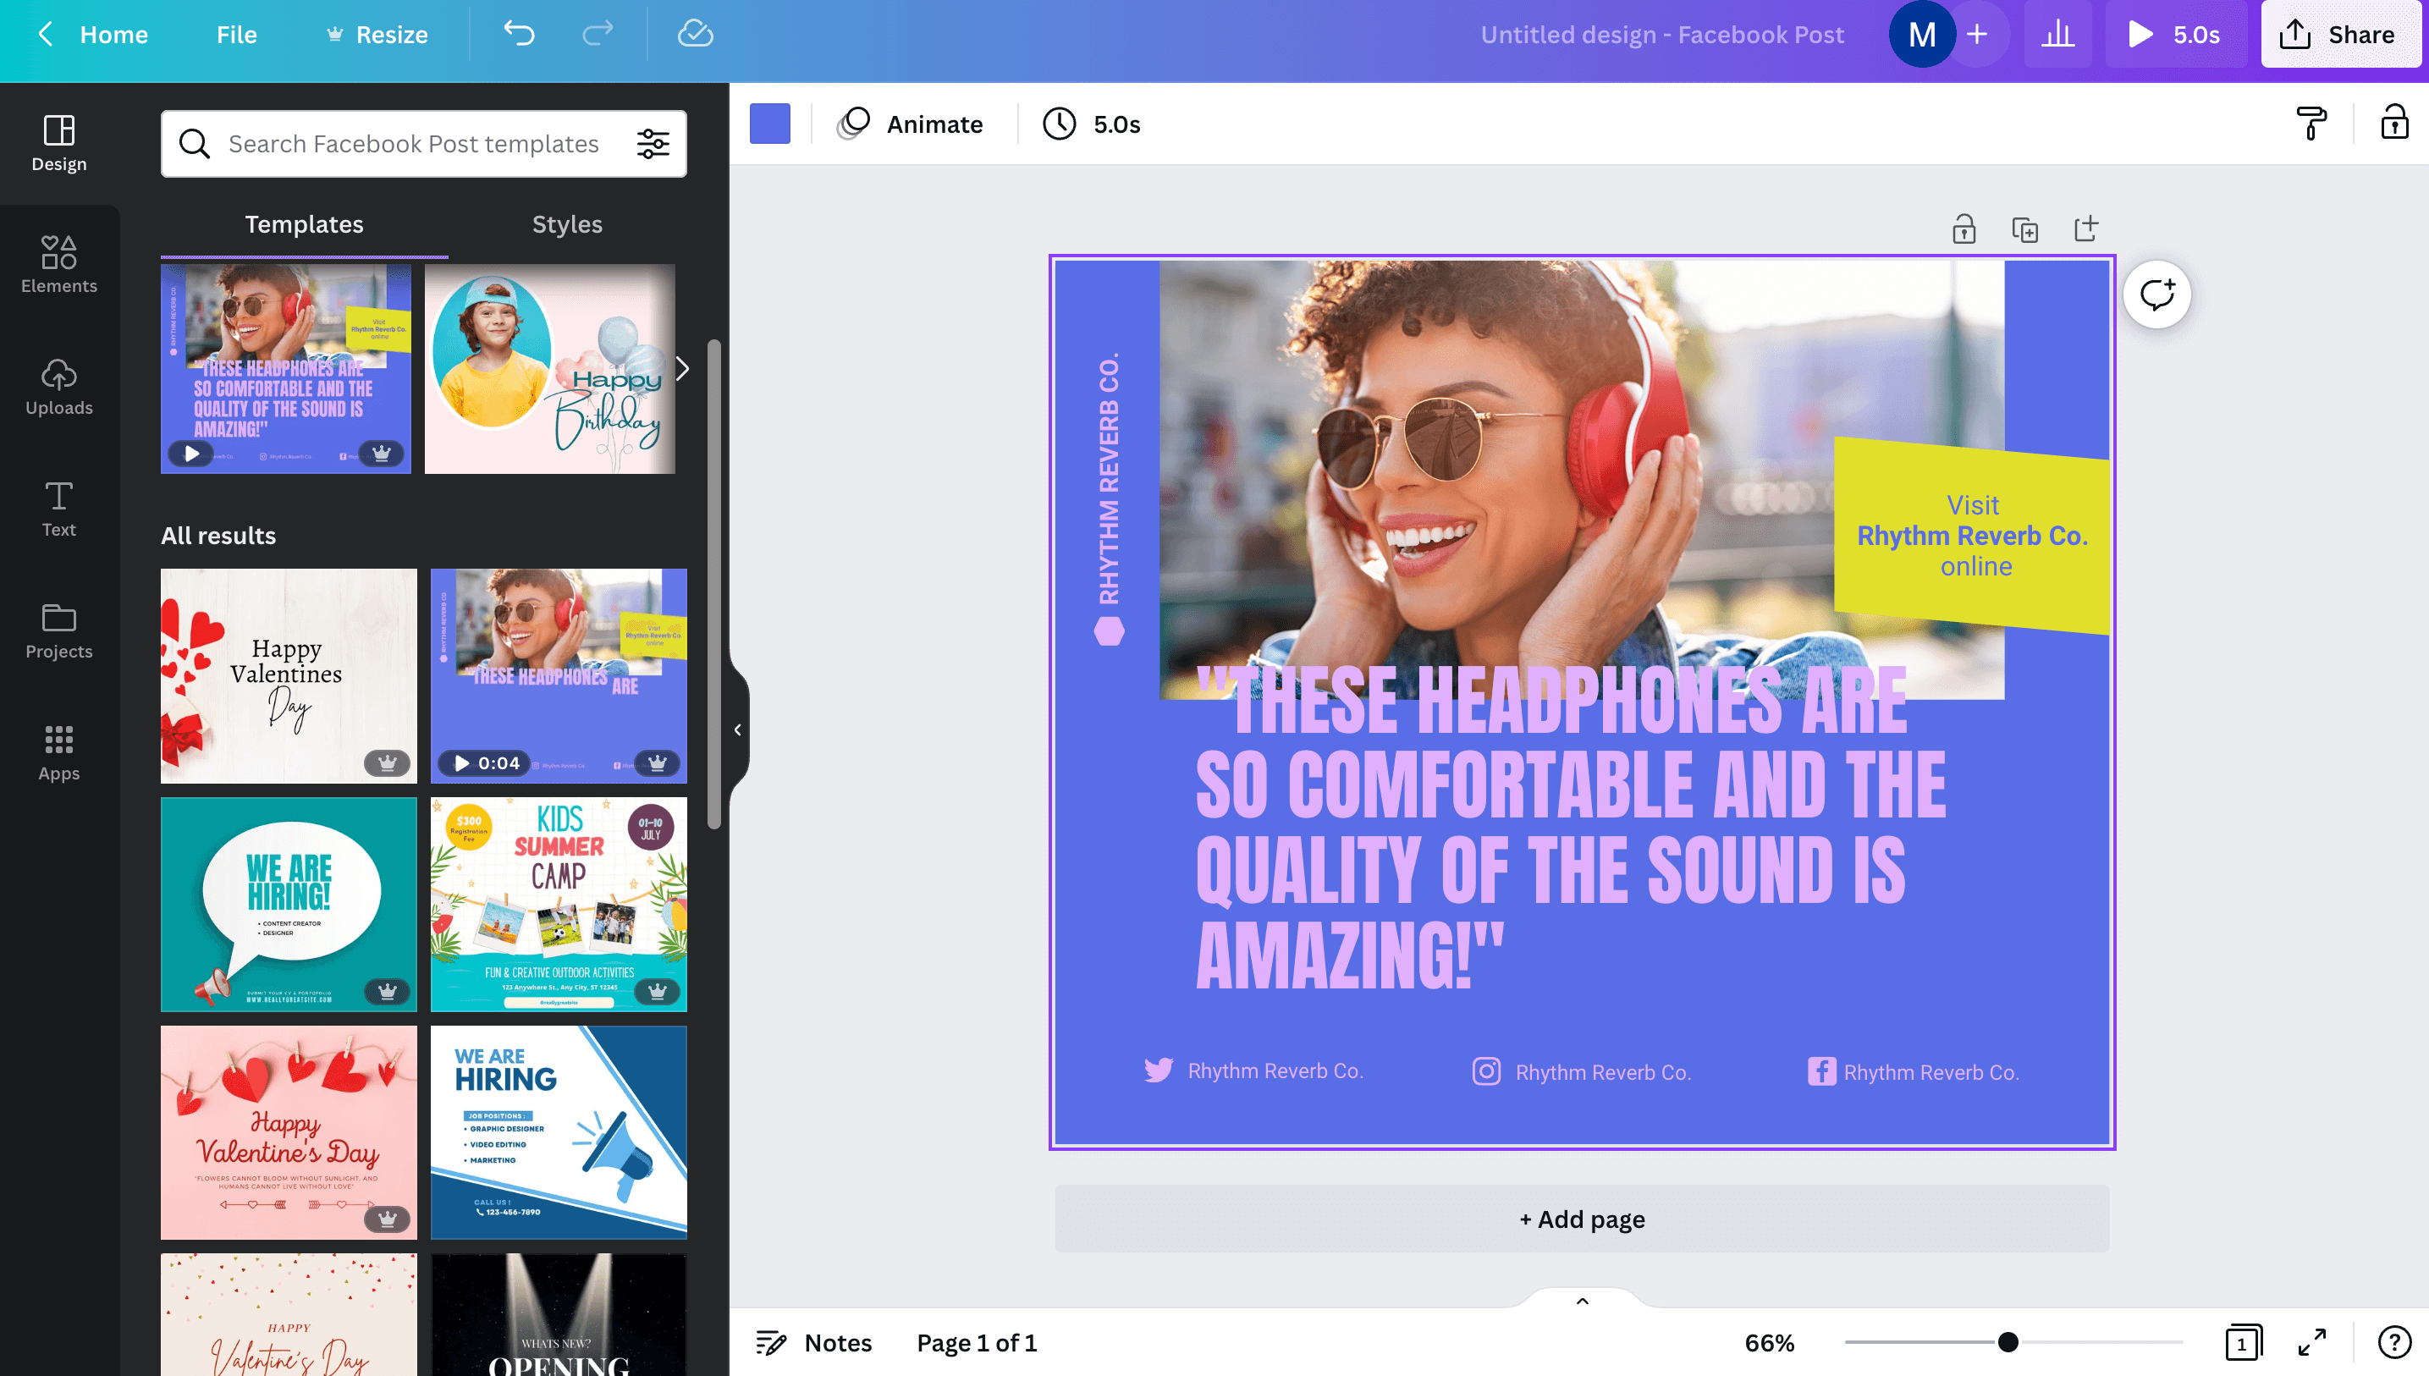Click the Uploads panel icon sidebar
The height and width of the screenshot is (1376, 2429).
[x=60, y=383]
